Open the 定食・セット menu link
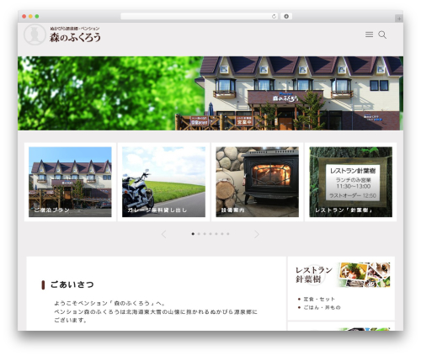 pyautogui.click(x=319, y=299)
